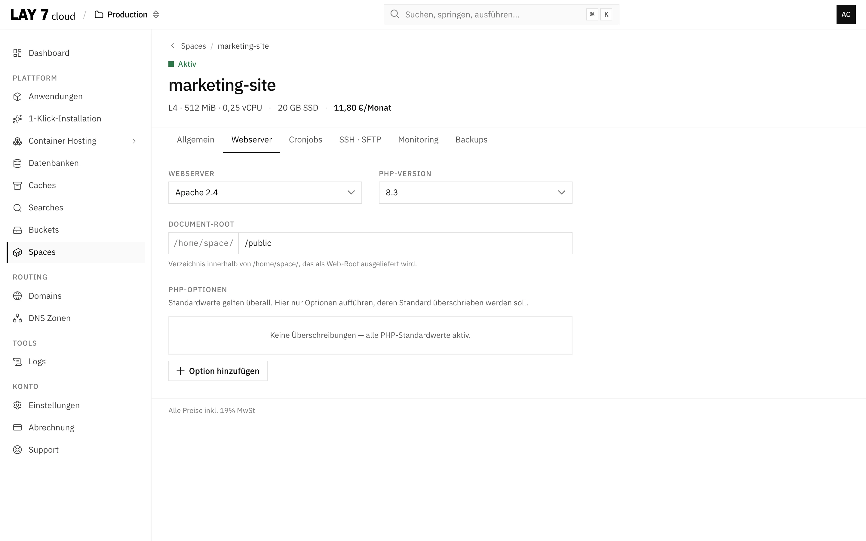Click the K shortcut key badge
866x541 pixels.
pyautogui.click(x=606, y=14)
